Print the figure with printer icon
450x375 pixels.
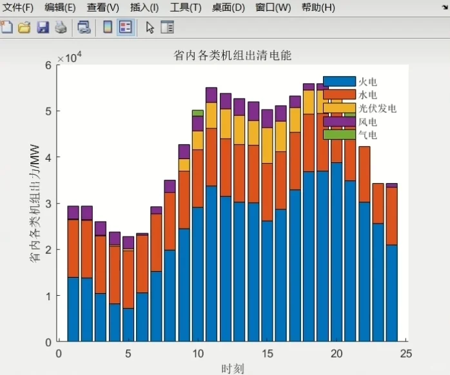coord(61,27)
